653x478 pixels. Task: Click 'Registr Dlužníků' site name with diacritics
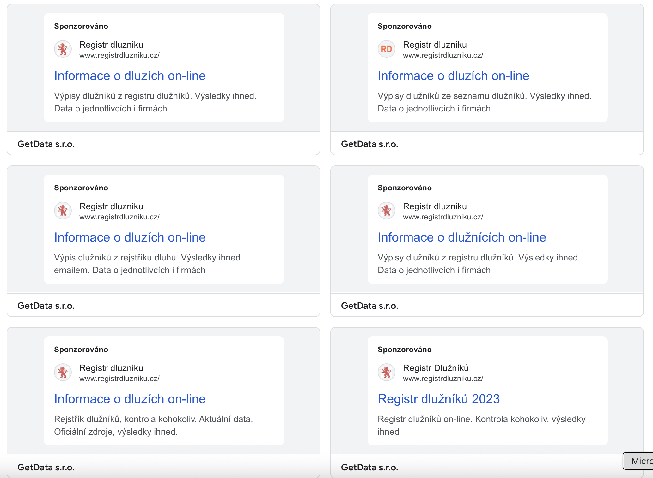click(x=436, y=368)
